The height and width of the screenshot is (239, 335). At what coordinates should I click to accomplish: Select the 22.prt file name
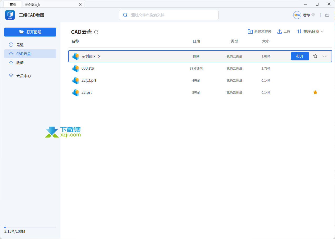[86, 92]
